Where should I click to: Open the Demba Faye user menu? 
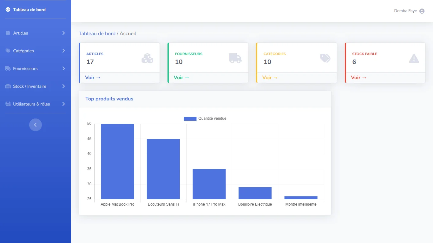405,11
